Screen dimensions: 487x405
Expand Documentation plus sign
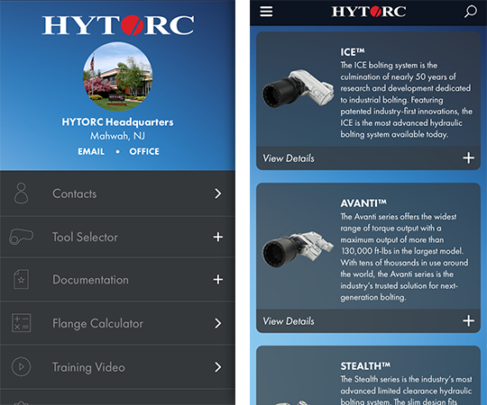[218, 279]
